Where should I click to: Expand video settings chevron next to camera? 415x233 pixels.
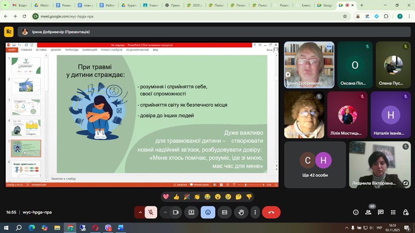(x=165, y=213)
